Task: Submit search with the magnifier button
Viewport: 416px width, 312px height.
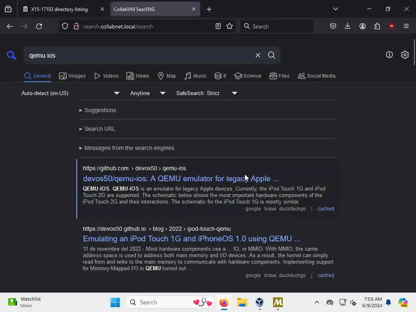Action: [x=271, y=55]
